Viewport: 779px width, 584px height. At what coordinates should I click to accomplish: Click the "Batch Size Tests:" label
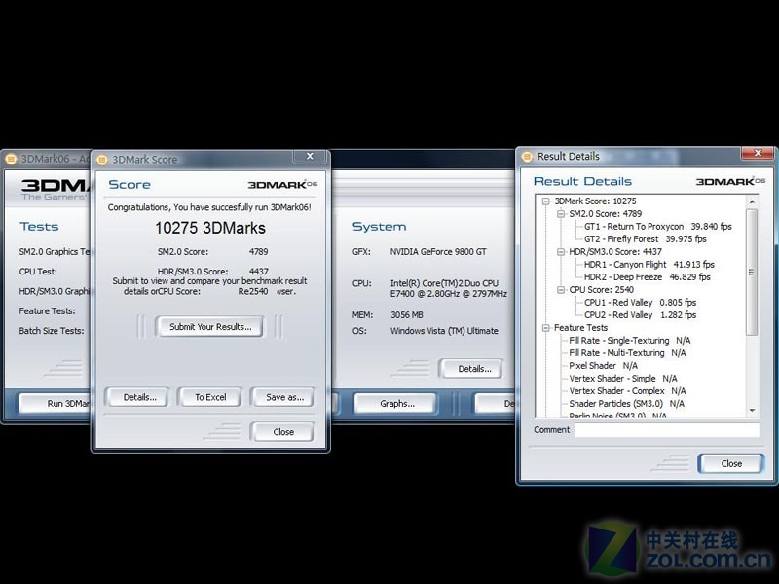[x=52, y=331]
